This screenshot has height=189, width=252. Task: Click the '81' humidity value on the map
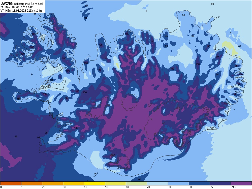click(231, 33)
